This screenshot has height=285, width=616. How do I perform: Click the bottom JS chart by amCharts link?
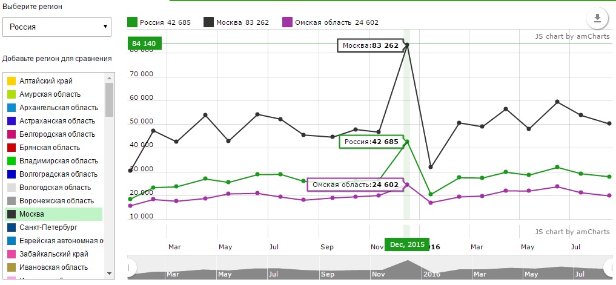[x=572, y=232]
